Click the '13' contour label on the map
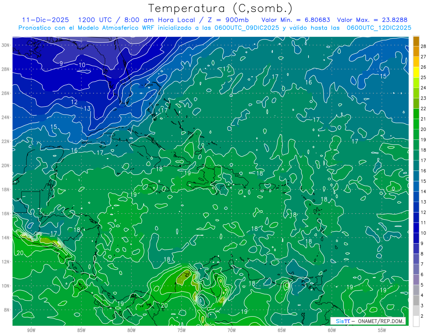 pyautogui.click(x=87, y=108)
